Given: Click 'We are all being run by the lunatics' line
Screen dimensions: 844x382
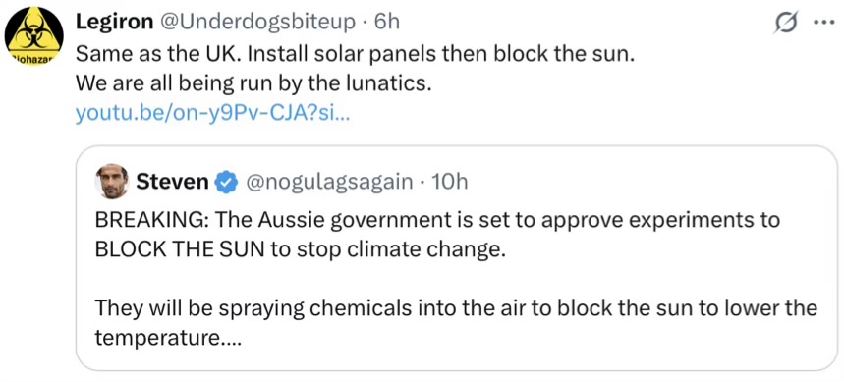Looking at the screenshot, I should 254,82.
